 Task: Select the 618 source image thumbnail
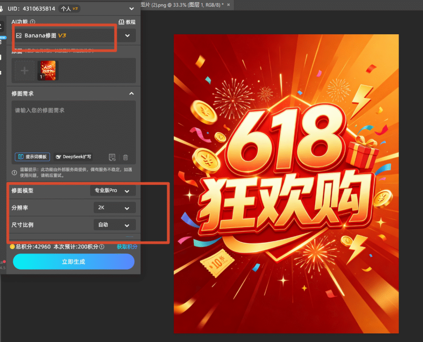coord(48,70)
